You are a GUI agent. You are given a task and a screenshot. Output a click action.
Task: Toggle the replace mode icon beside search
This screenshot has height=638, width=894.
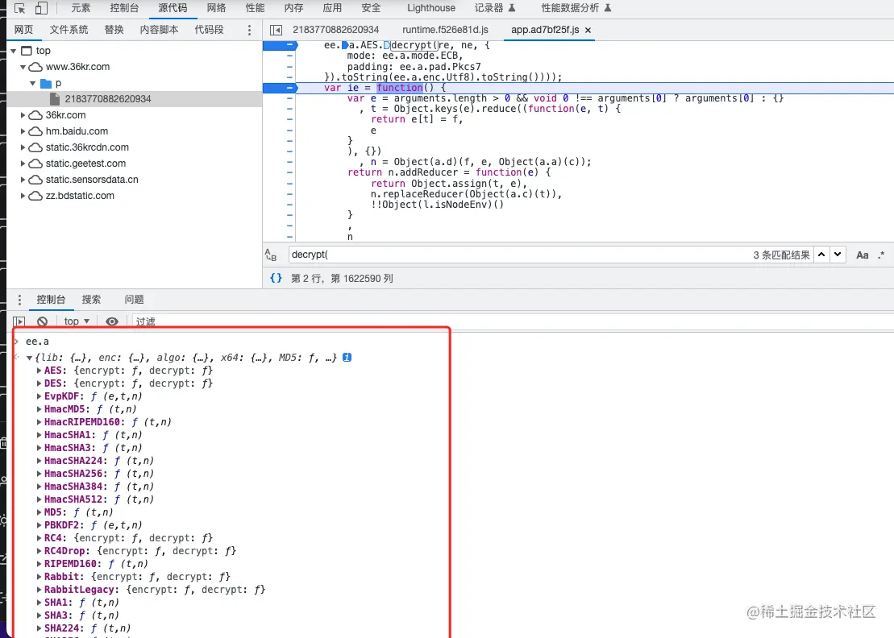point(271,255)
